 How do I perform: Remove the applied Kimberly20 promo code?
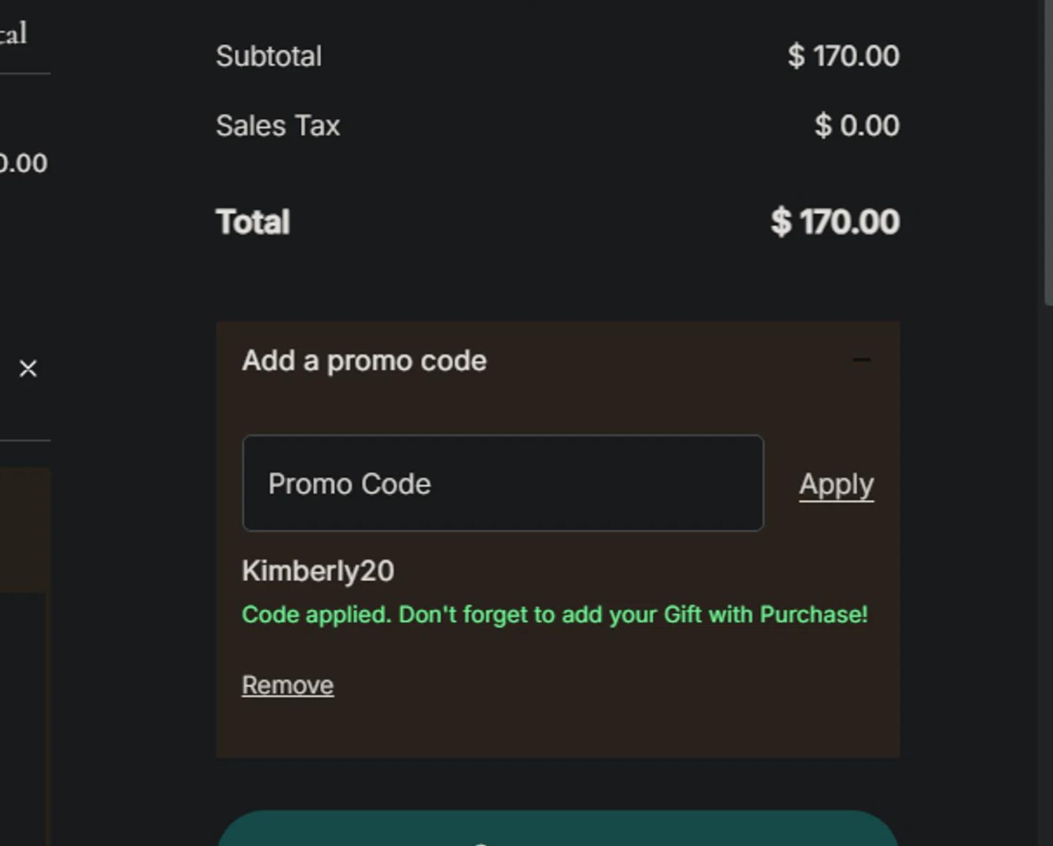tap(288, 685)
